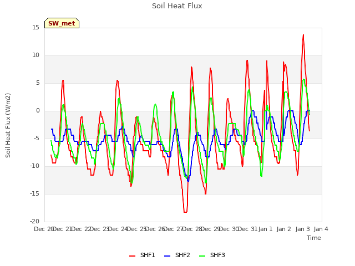Toggle the SHF1 legend entry
The width and height of the screenshot is (355, 266).
[x=142, y=255]
